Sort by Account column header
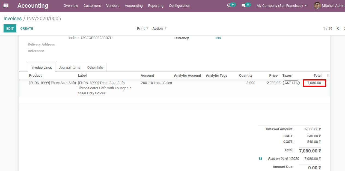This screenshot has width=345, height=171. click(x=147, y=76)
